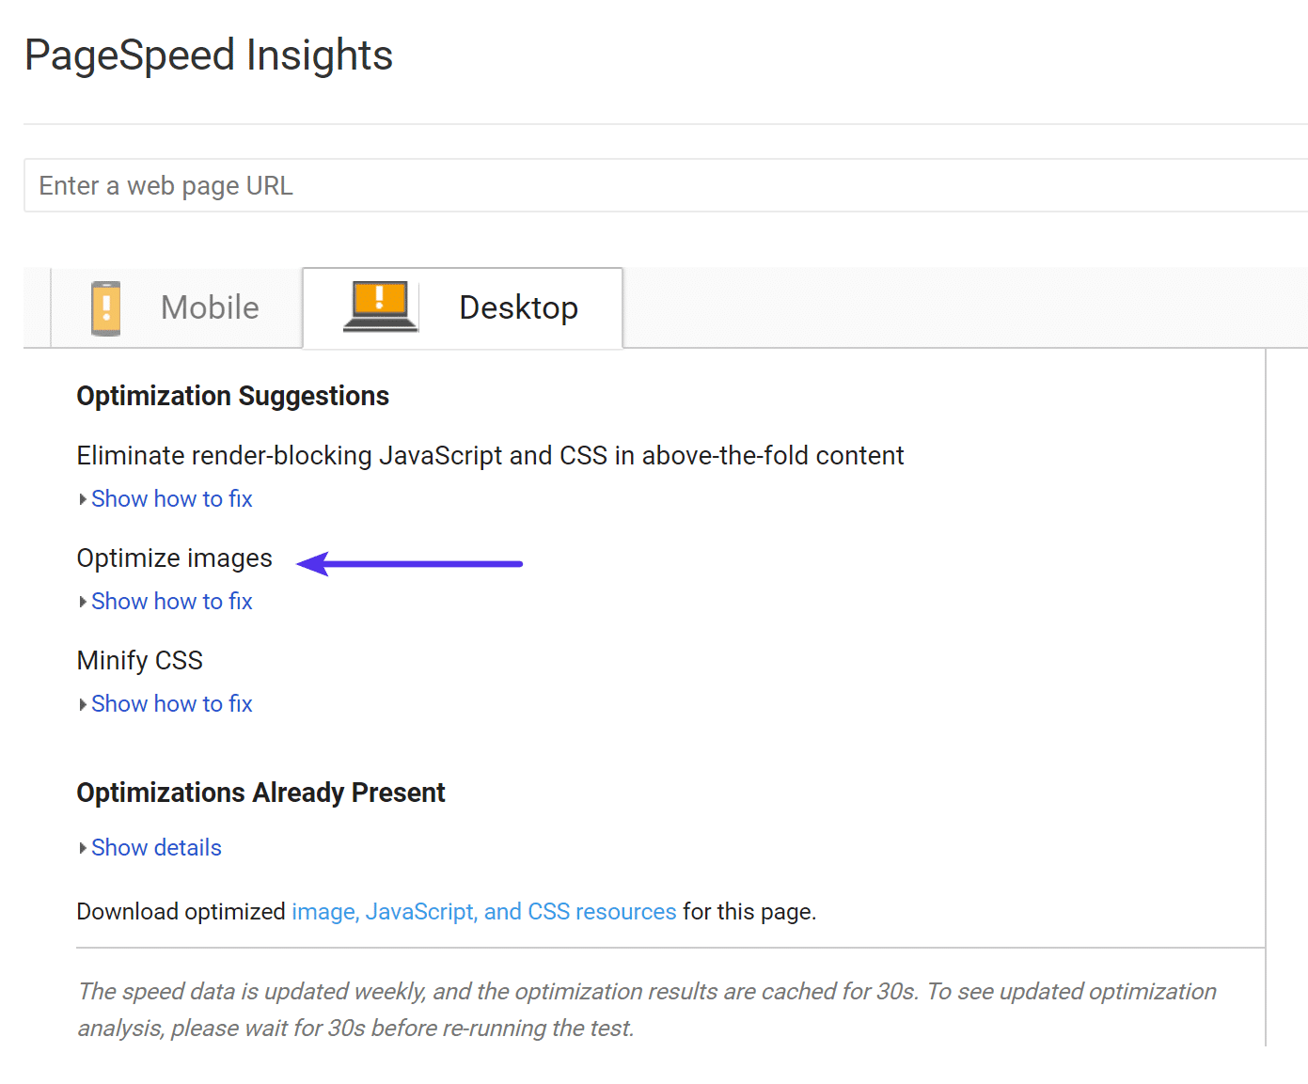
Task: Toggle the small triangle under Minify CSS
Action: coord(83,704)
